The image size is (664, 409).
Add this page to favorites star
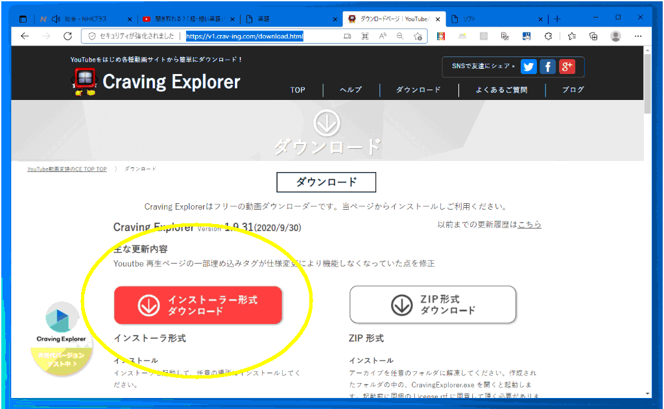tap(418, 36)
